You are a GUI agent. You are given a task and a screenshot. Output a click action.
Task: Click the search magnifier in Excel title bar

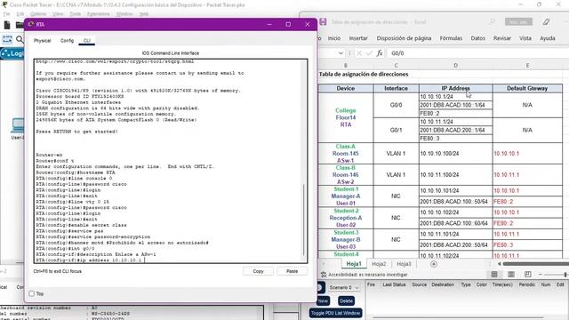(492, 21)
